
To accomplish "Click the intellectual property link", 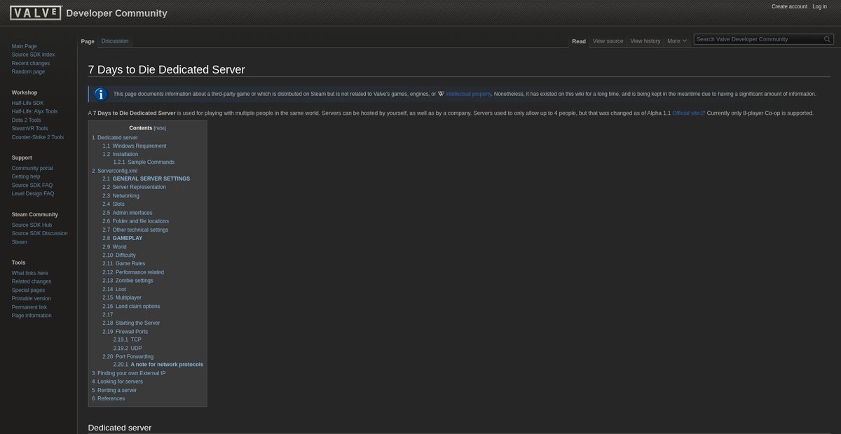I will pos(468,94).
